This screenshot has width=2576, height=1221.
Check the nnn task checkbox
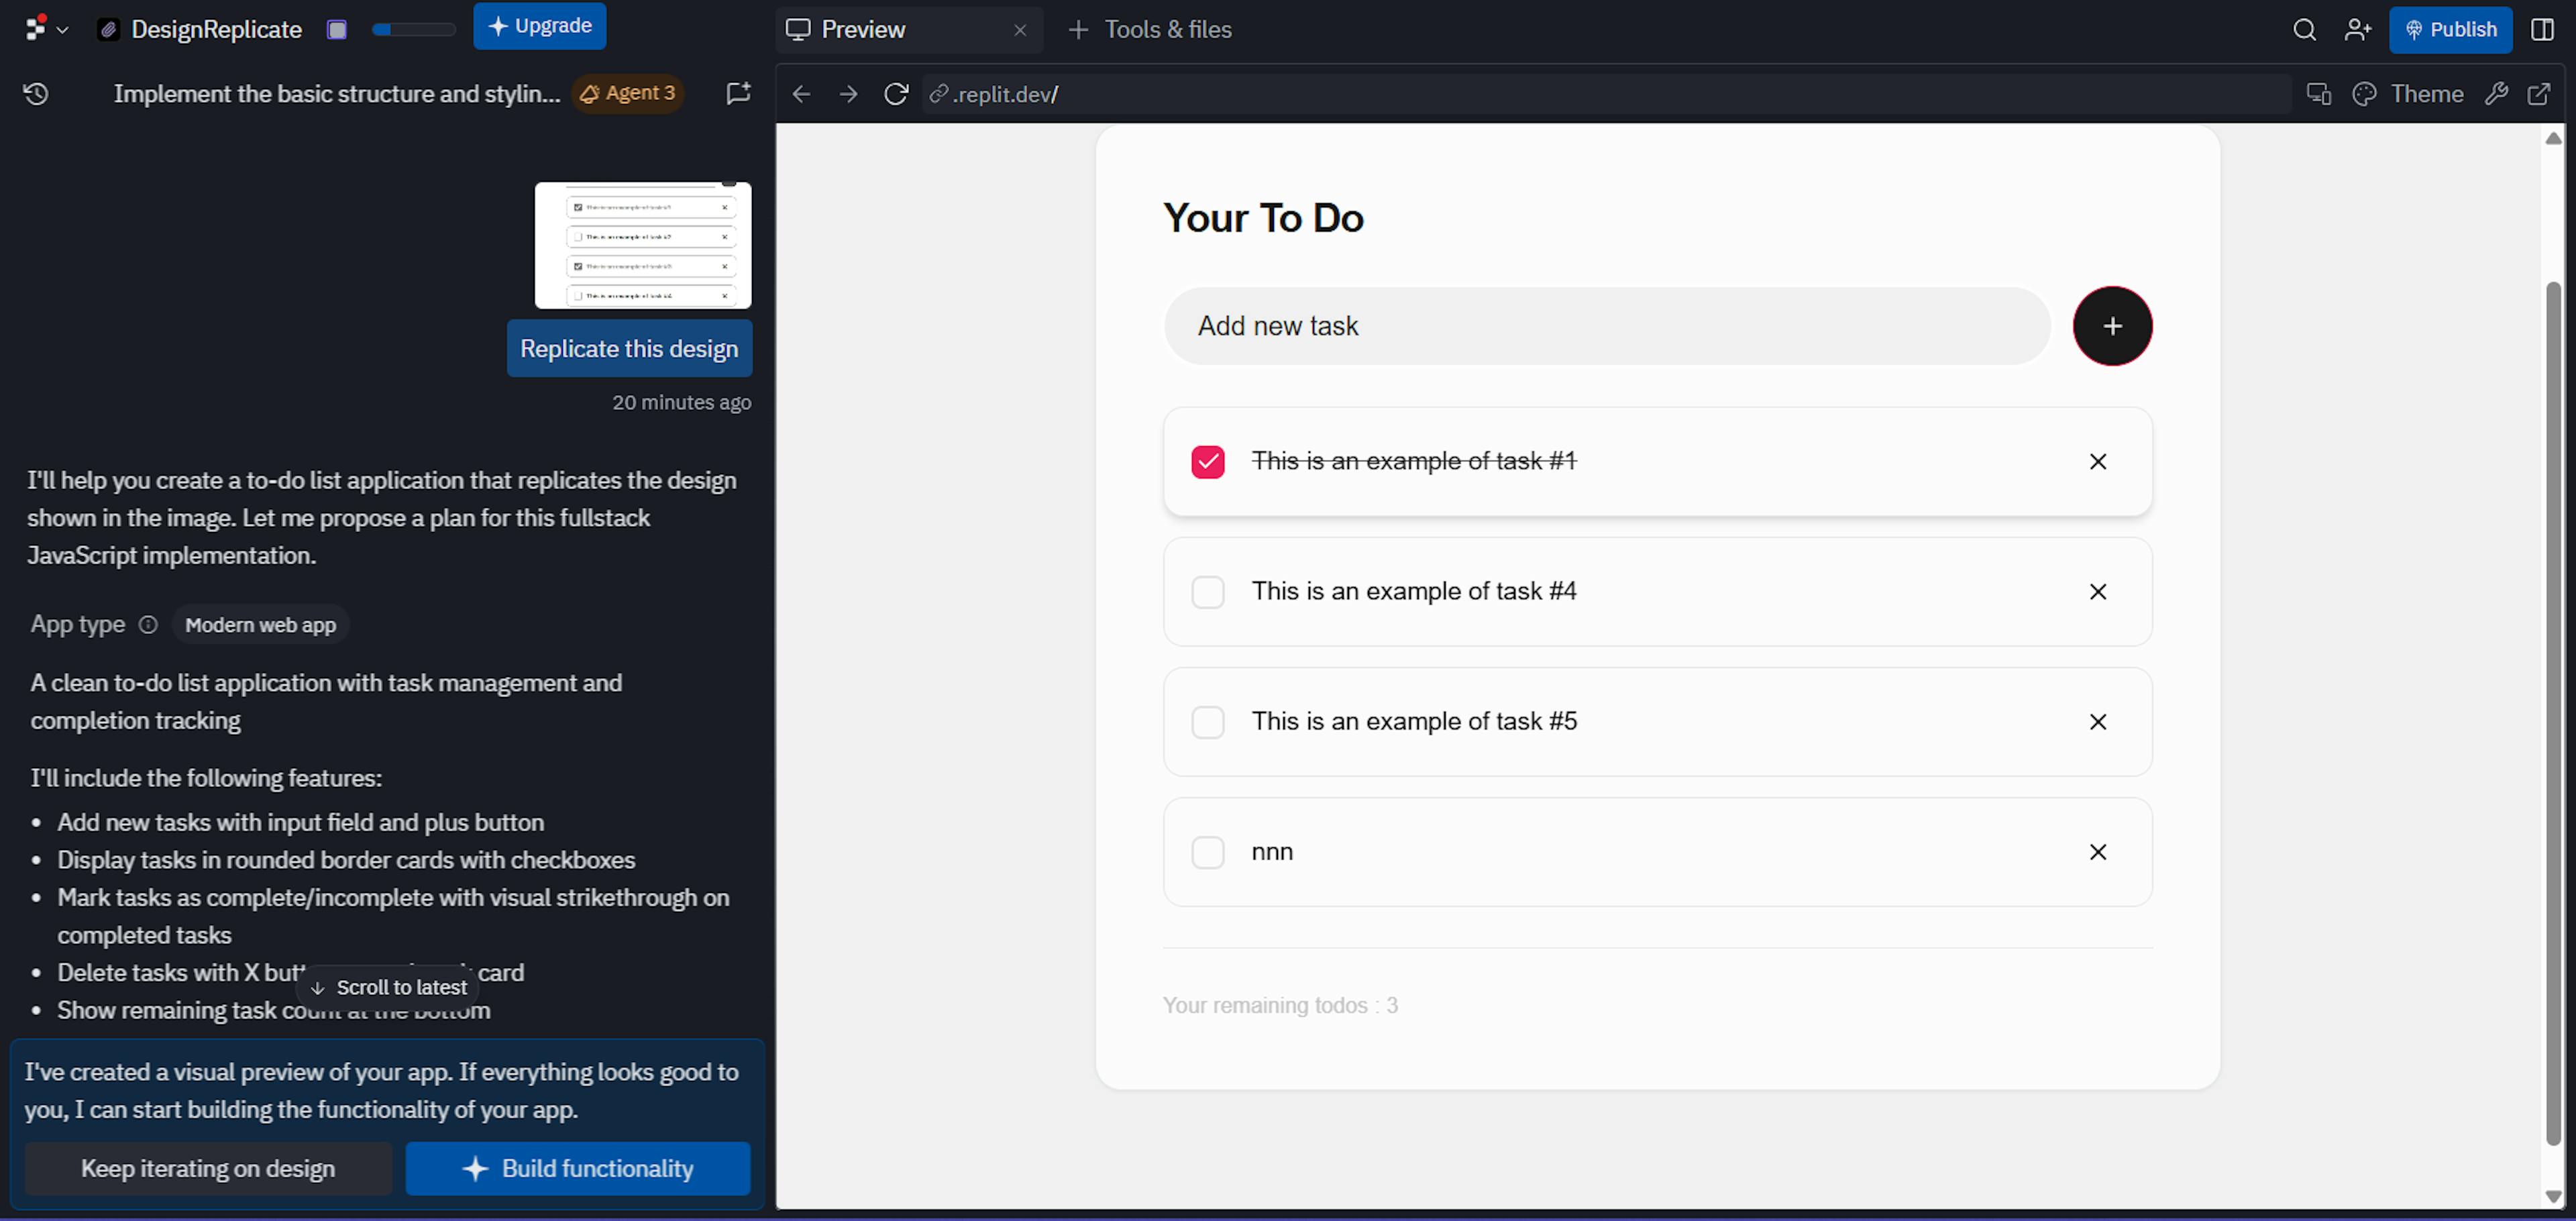(1207, 852)
